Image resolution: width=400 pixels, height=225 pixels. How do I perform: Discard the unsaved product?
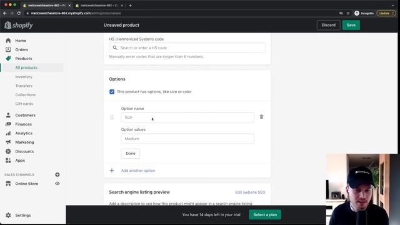pyautogui.click(x=328, y=25)
